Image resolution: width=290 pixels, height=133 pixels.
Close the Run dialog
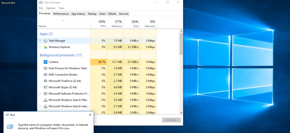pyautogui.click(x=90, y=115)
